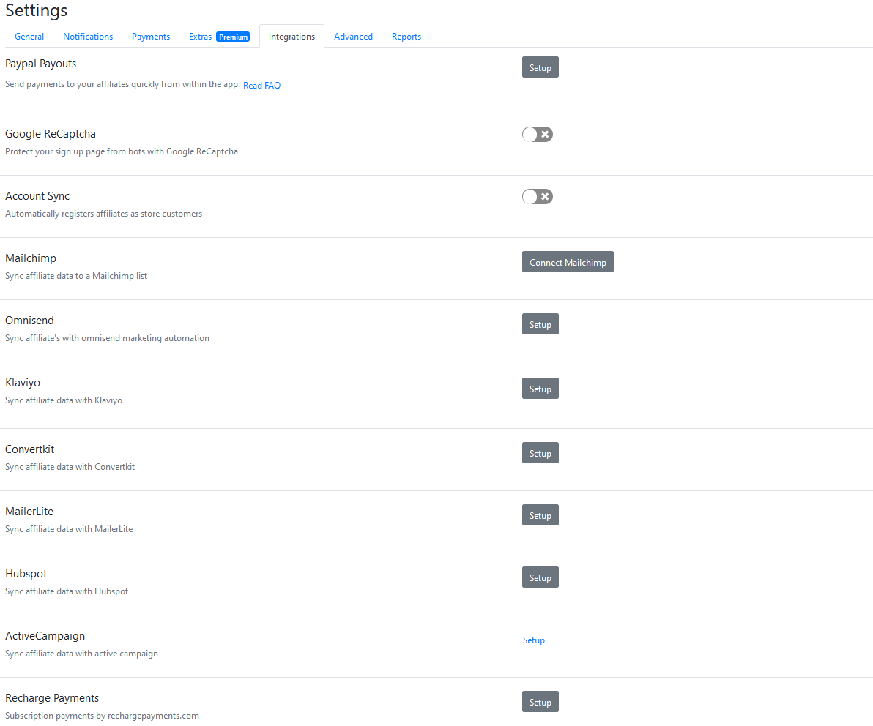The height and width of the screenshot is (726, 873).
Task: Click 'Sync affiliate data to a Mailchimp list'
Action: point(76,276)
